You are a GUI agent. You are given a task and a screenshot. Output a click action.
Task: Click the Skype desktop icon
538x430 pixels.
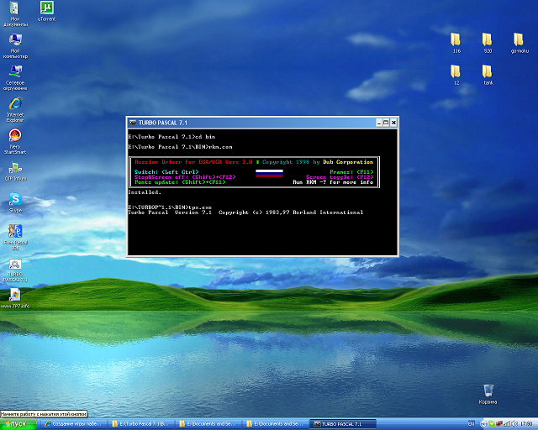click(x=14, y=200)
